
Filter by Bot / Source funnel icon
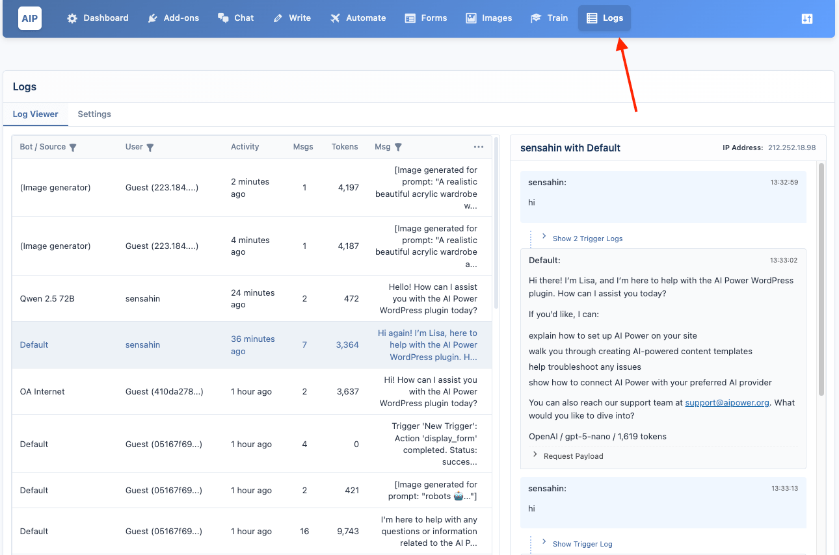73,148
